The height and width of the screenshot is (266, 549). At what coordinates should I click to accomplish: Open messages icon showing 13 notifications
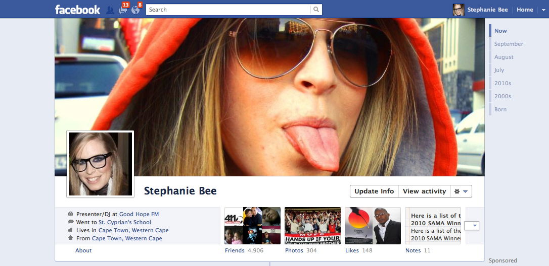123,10
